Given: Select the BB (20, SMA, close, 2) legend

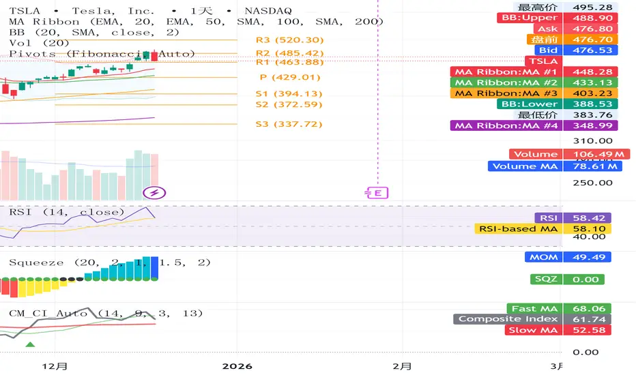Looking at the screenshot, I should click(x=94, y=33).
